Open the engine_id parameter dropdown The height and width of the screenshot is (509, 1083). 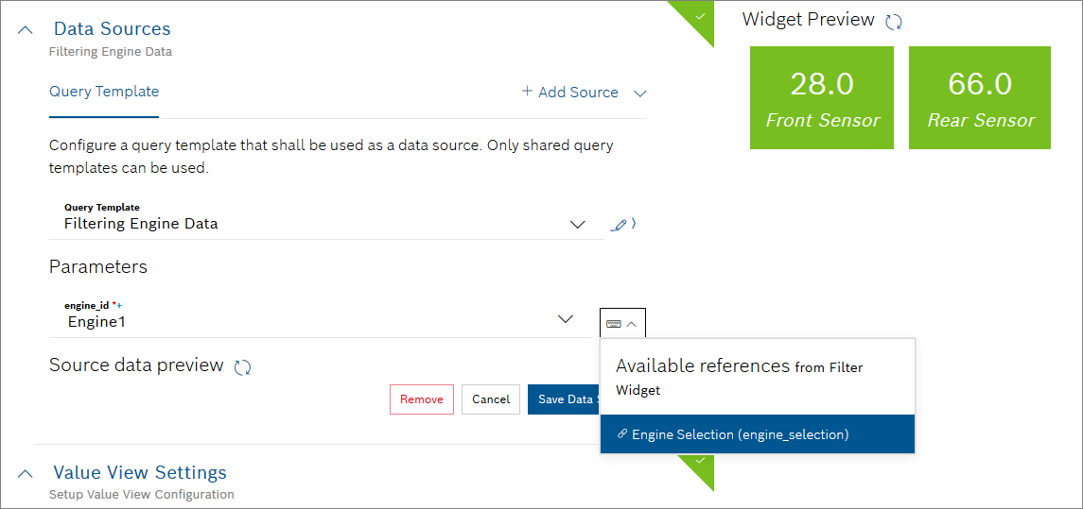click(566, 320)
